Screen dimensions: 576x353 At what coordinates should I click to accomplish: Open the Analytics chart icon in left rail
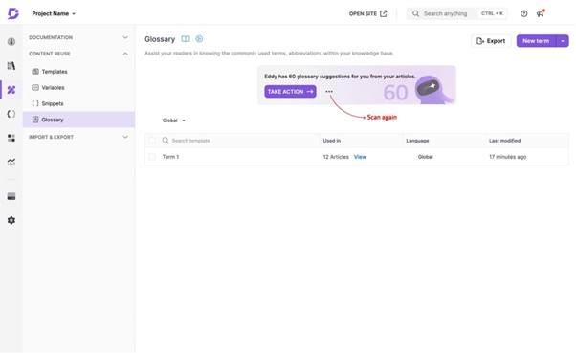(x=11, y=162)
